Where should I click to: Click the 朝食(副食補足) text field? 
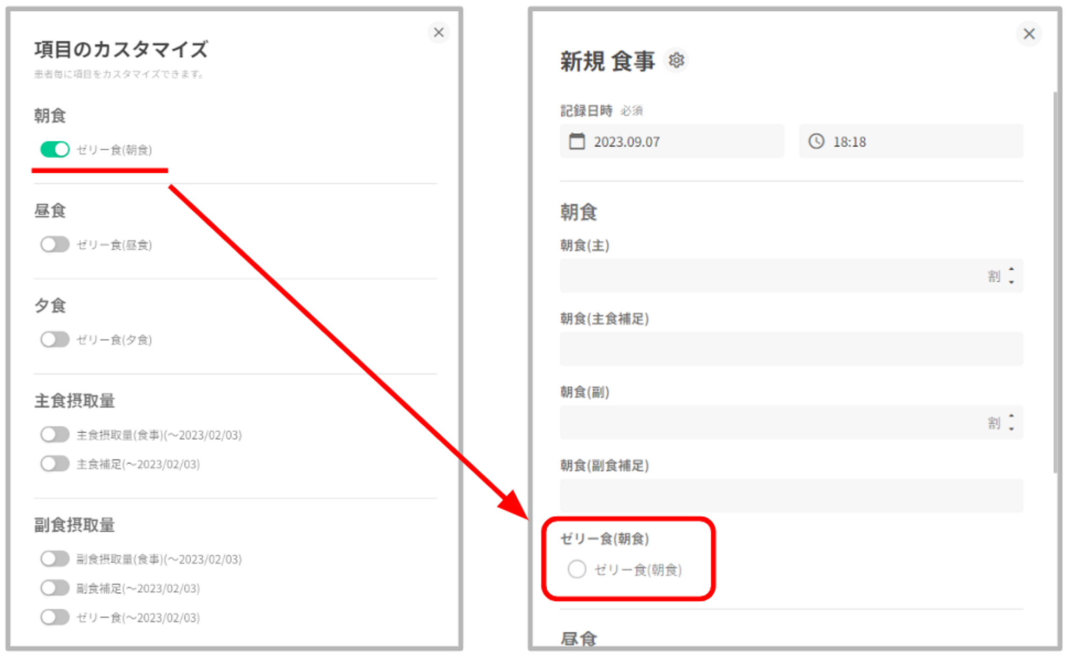click(x=791, y=495)
